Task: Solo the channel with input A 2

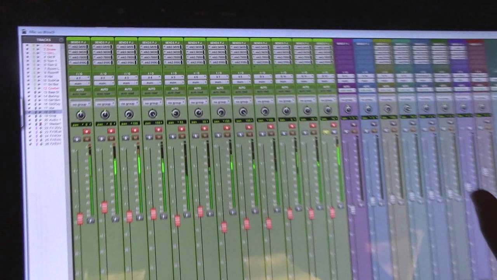Action: tap(101, 138)
